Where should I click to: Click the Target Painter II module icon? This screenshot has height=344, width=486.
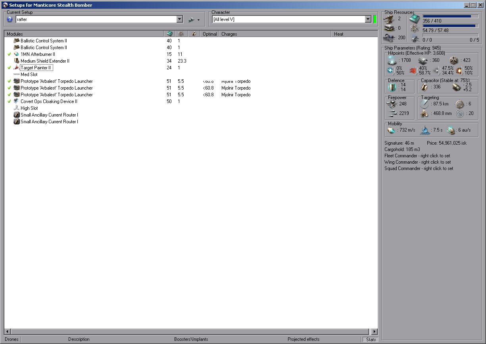16,68
